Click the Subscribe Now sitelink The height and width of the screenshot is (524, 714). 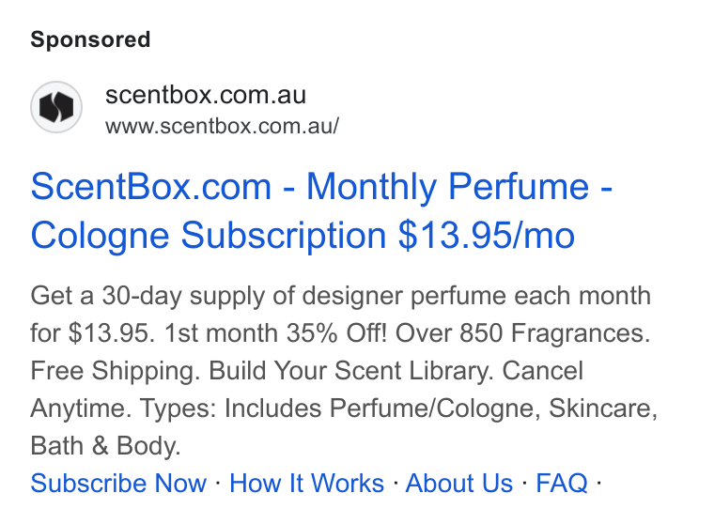click(118, 483)
